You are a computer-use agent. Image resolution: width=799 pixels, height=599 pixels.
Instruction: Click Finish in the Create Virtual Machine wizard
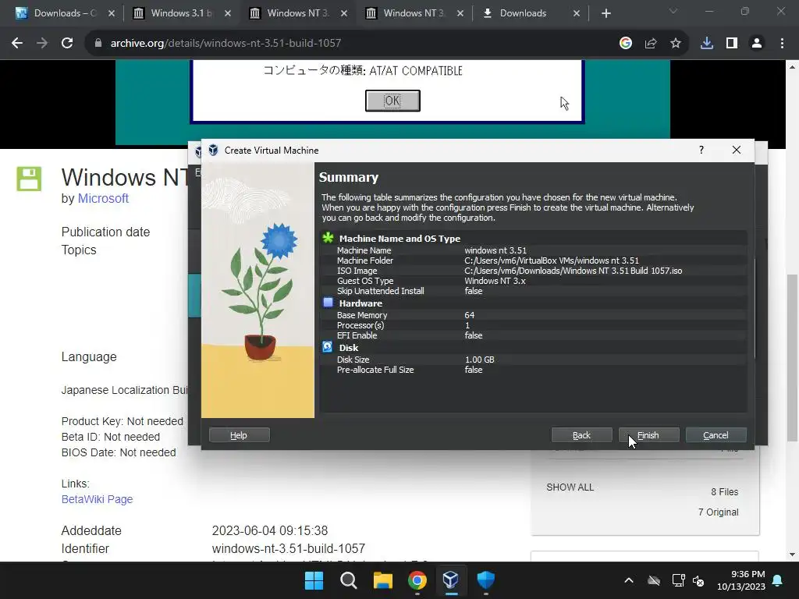tap(648, 435)
